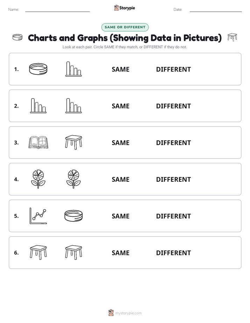Choose DIFFERENT for question 1
The width and height of the screenshot is (250, 323).
tap(173, 70)
